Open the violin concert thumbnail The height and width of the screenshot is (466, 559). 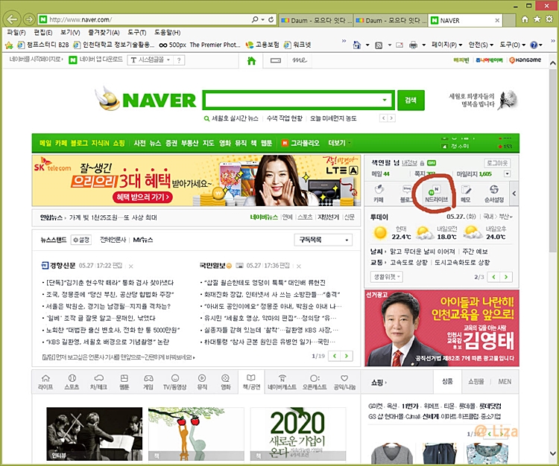(95, 433)
